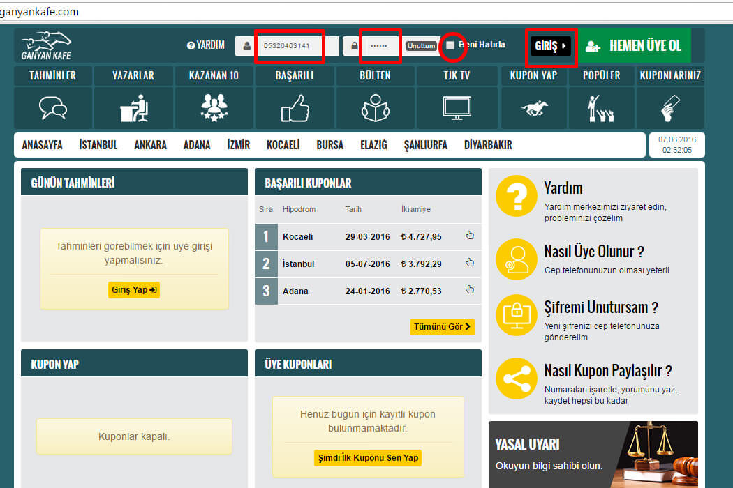Click the password input field

click(383, 46)
